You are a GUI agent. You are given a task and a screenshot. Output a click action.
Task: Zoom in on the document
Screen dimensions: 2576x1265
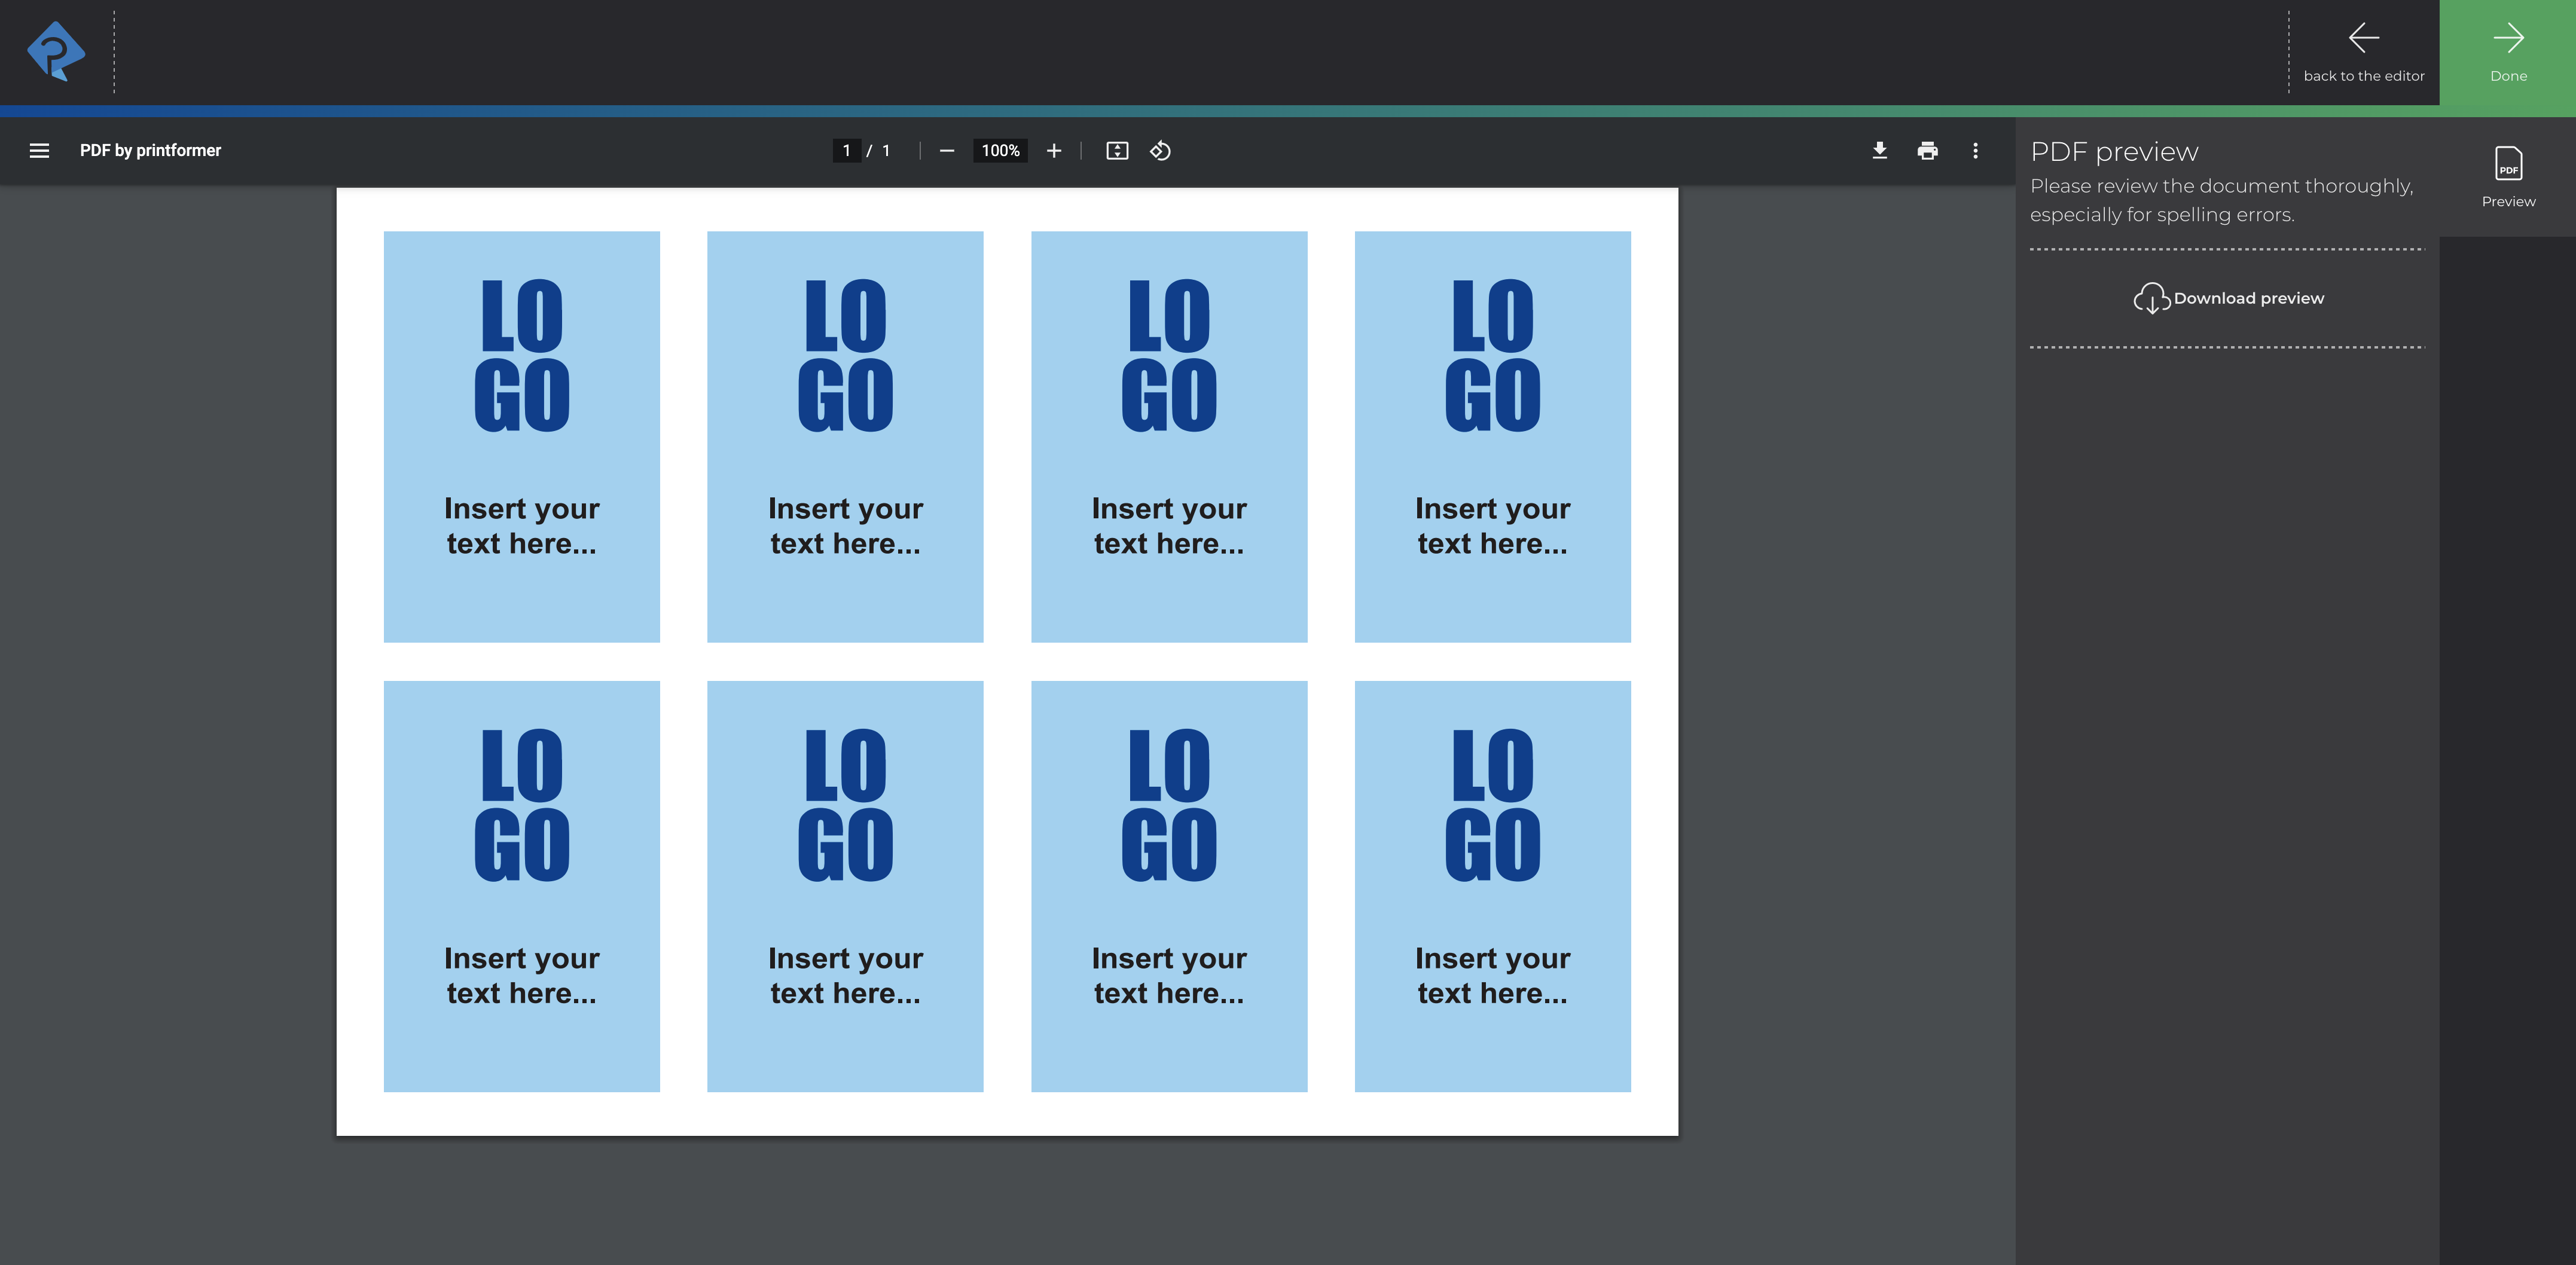coord(1053,150)
